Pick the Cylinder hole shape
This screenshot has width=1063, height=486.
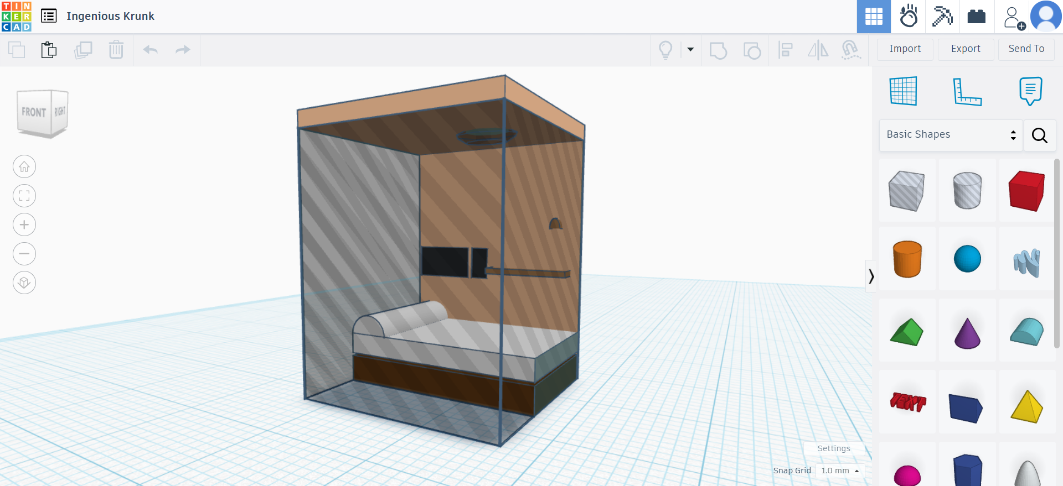click(967, 191)
